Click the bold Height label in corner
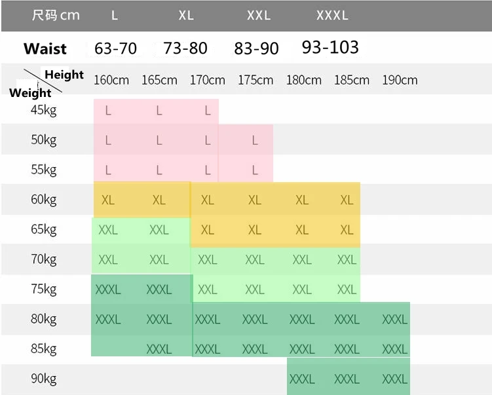 64,75
